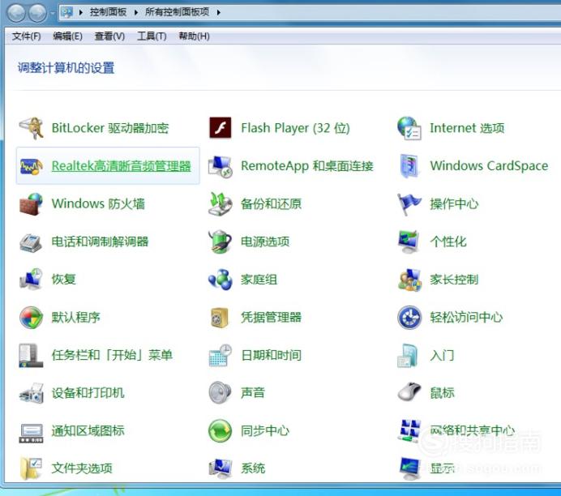Open the Getting Started (入门) icon

pos(408,356)
